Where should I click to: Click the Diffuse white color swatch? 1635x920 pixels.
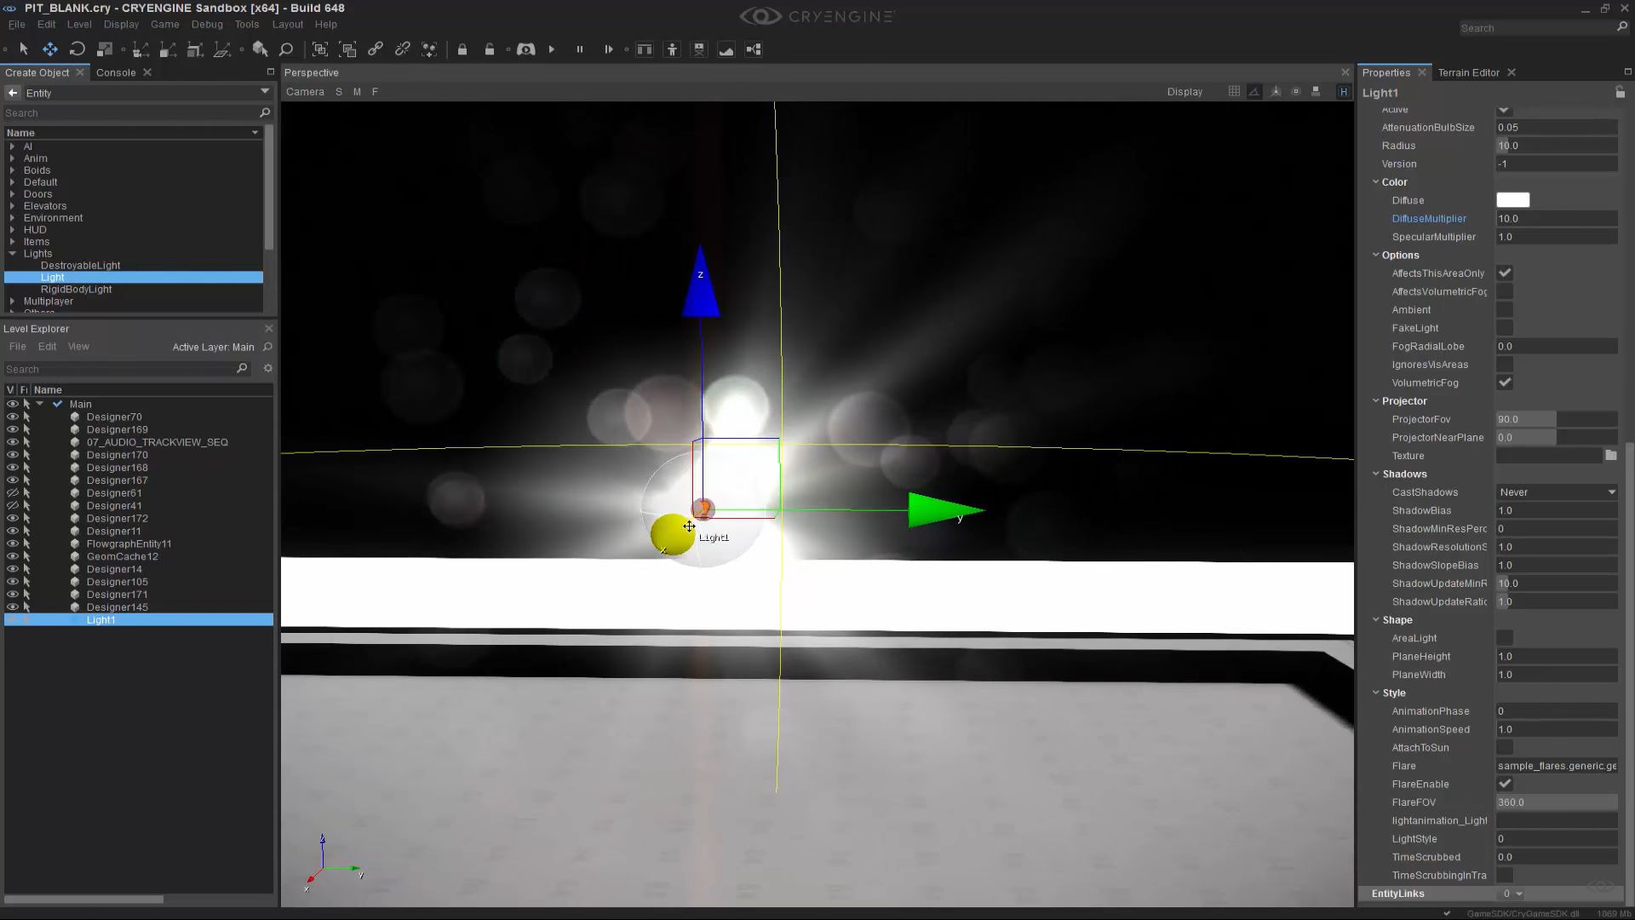point(1512,200)
